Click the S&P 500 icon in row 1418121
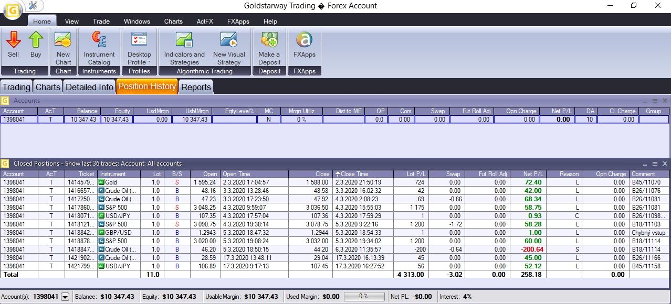 point(102,224)
